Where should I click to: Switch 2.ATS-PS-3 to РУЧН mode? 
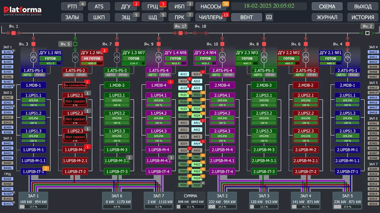point(270,75)
